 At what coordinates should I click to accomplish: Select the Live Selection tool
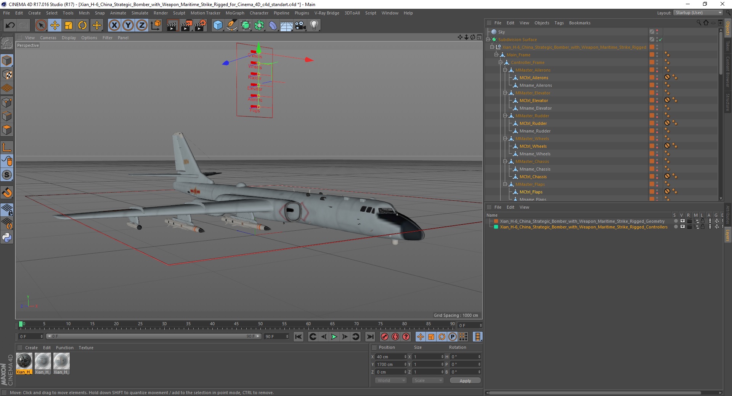point(41,26)
